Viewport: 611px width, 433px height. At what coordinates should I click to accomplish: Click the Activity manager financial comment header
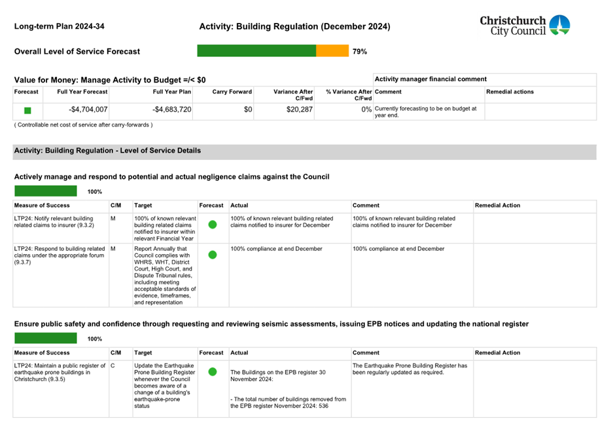(430, 79)
